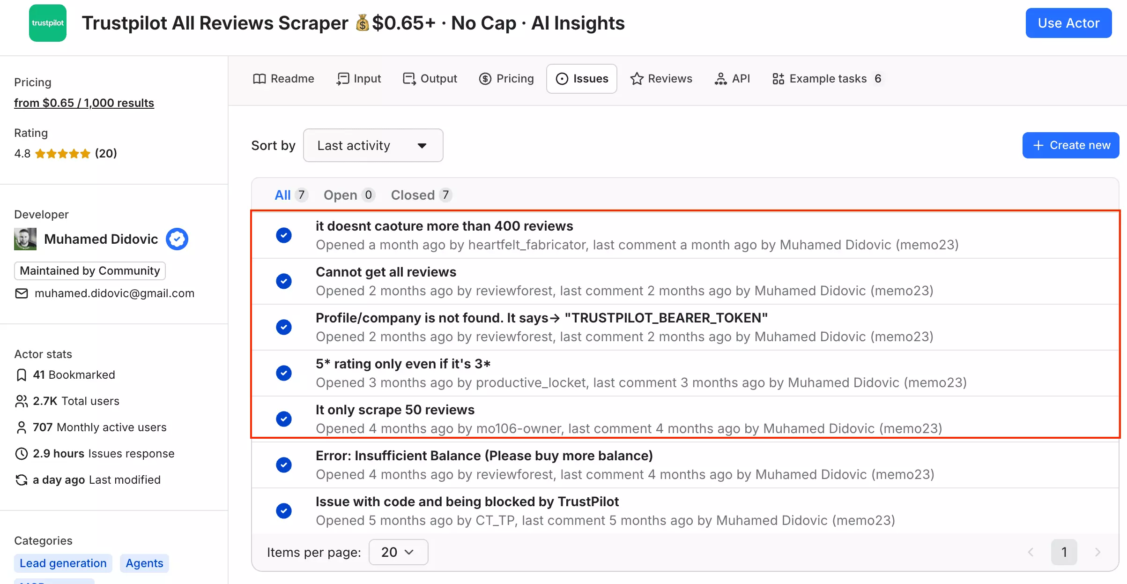1127x584 pixels.
Task: Open issue 'it doesnt caoture more than 400 reviews'
Action: pyautogui.click(x=444, y=226)
